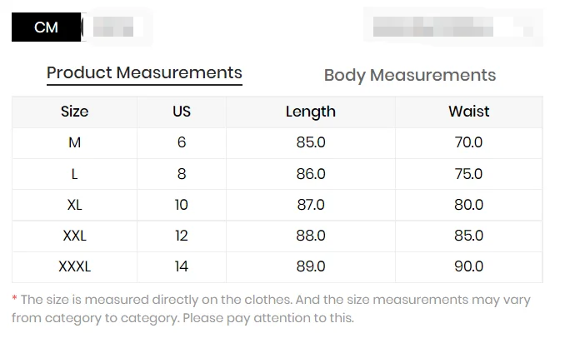
Task: Click the 85.0 length value for M
Action: (x=311, y=142)
